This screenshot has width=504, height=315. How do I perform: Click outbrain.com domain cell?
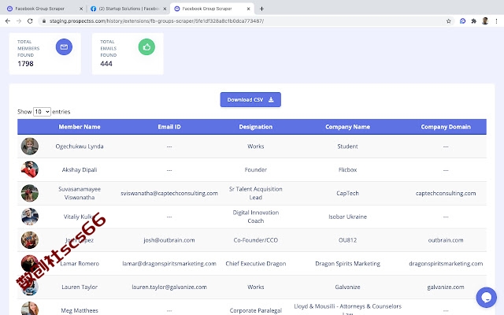coord(446,240)
